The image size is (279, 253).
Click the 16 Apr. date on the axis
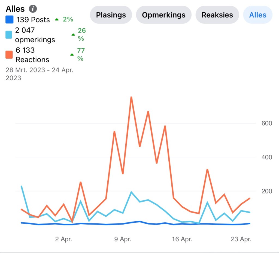pyautogui.click(x=182, y=239)
